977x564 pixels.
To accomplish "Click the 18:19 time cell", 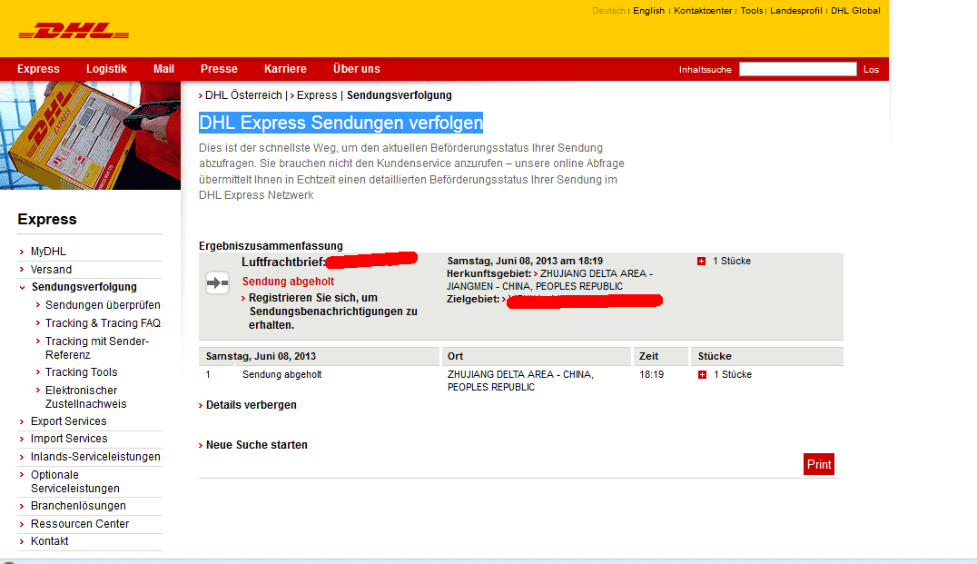I will click(x=651, y=374).
